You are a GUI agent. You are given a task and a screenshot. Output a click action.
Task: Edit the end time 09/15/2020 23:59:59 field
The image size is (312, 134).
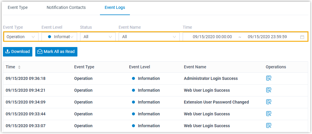(x=267, y=37)
